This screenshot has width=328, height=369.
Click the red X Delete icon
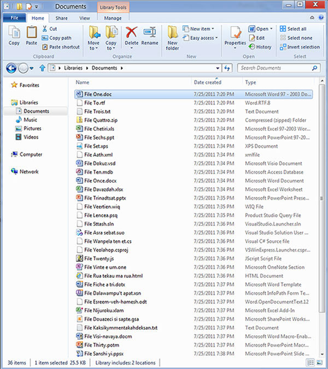(132, 32)
